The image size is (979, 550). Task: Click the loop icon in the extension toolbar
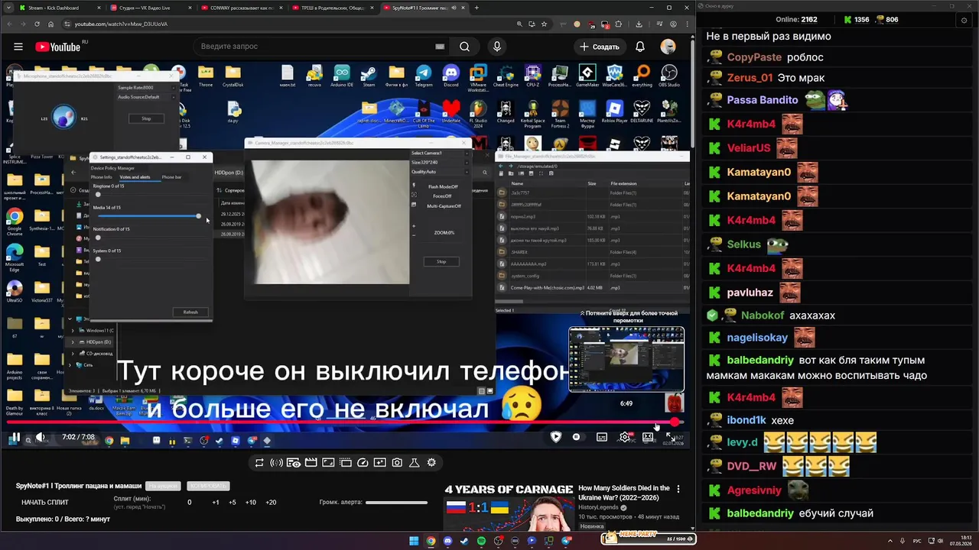click(x=260, y=463)
